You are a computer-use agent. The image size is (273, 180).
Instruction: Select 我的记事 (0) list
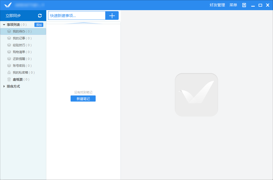click(23, 38)
